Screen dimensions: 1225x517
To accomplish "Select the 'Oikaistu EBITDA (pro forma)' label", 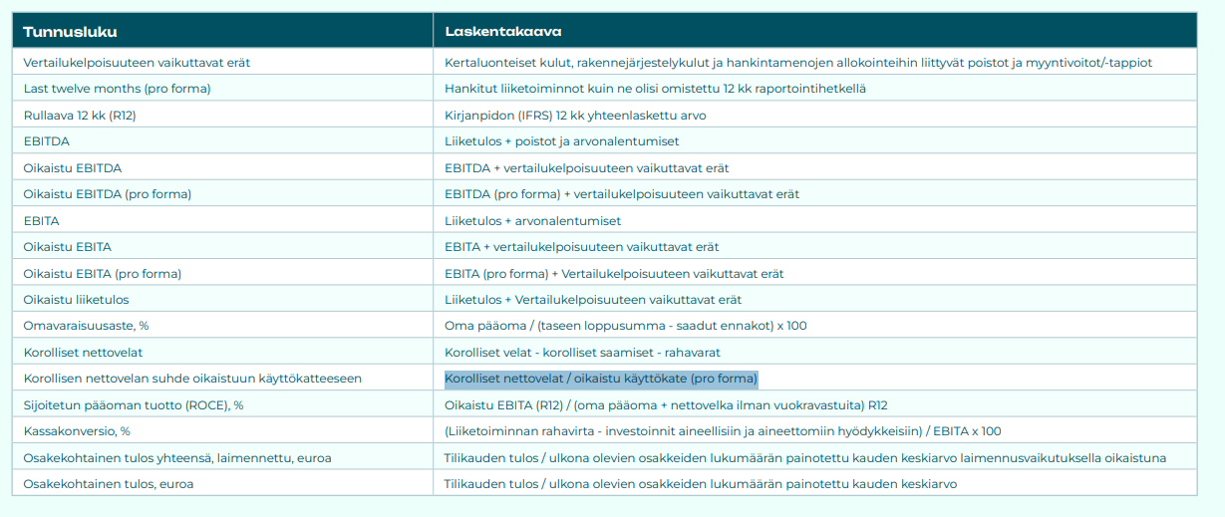I will pyautogui.click(x=108, y=194).
